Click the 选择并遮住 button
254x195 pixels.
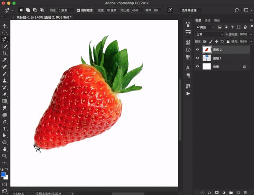190,10
